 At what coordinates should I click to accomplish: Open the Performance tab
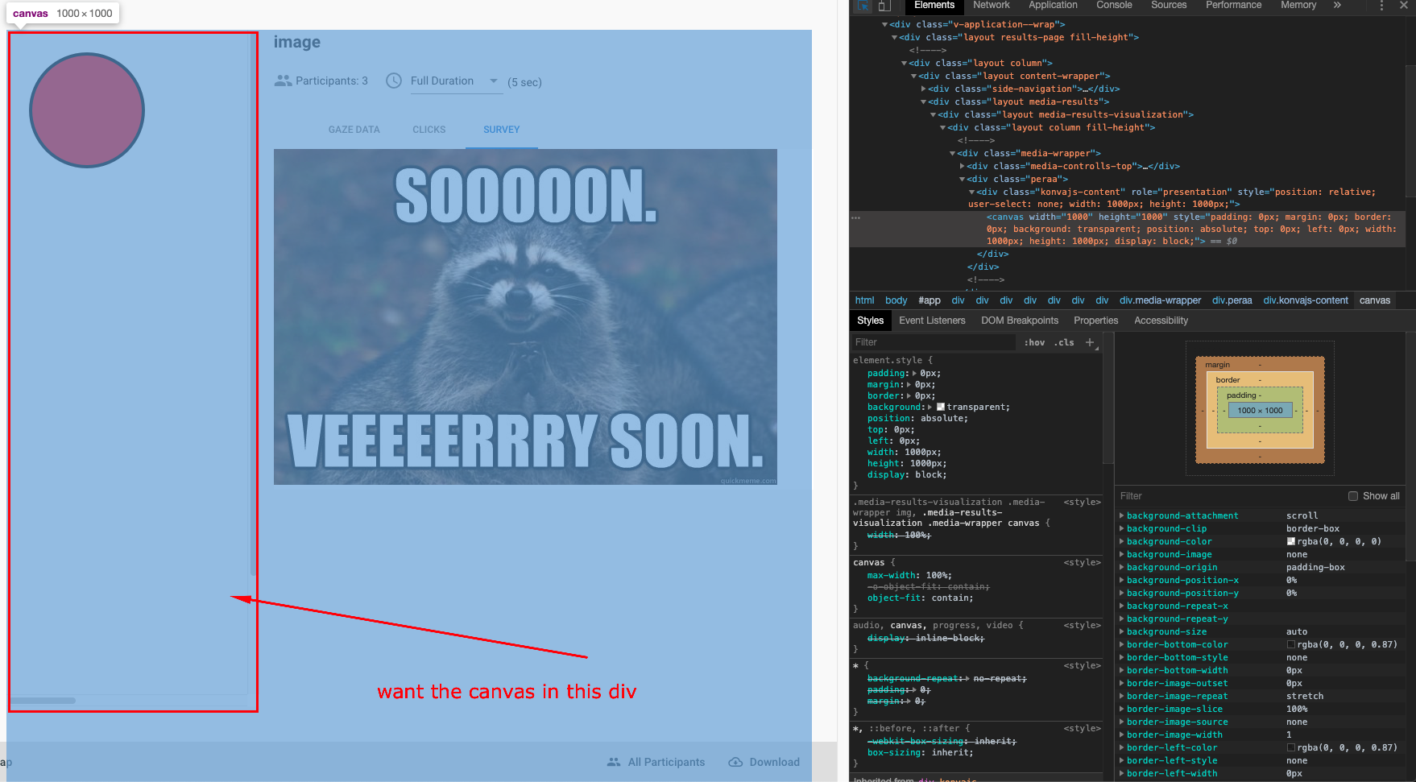pyautogui.click(x=1233, y=5)
